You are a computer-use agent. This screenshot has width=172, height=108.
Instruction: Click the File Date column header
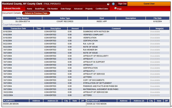coord(157,18)
